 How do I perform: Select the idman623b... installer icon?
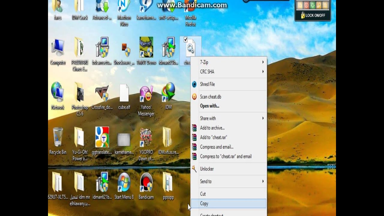[x=168, y=50]
